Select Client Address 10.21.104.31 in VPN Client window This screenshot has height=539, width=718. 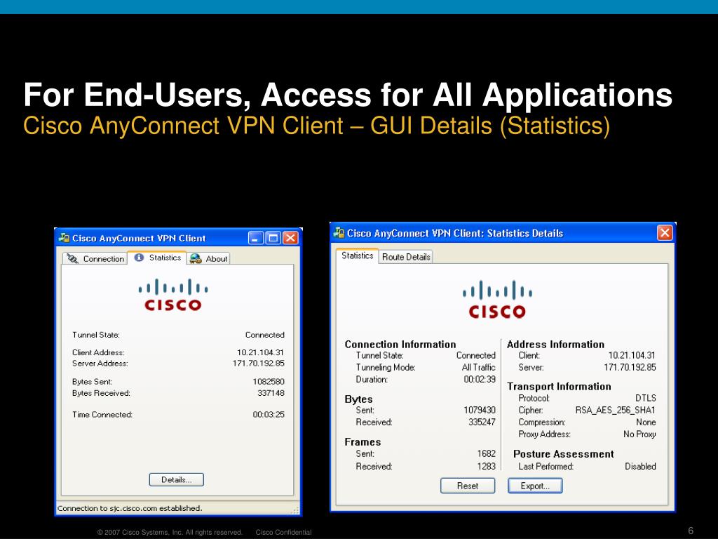pos(261,352)
